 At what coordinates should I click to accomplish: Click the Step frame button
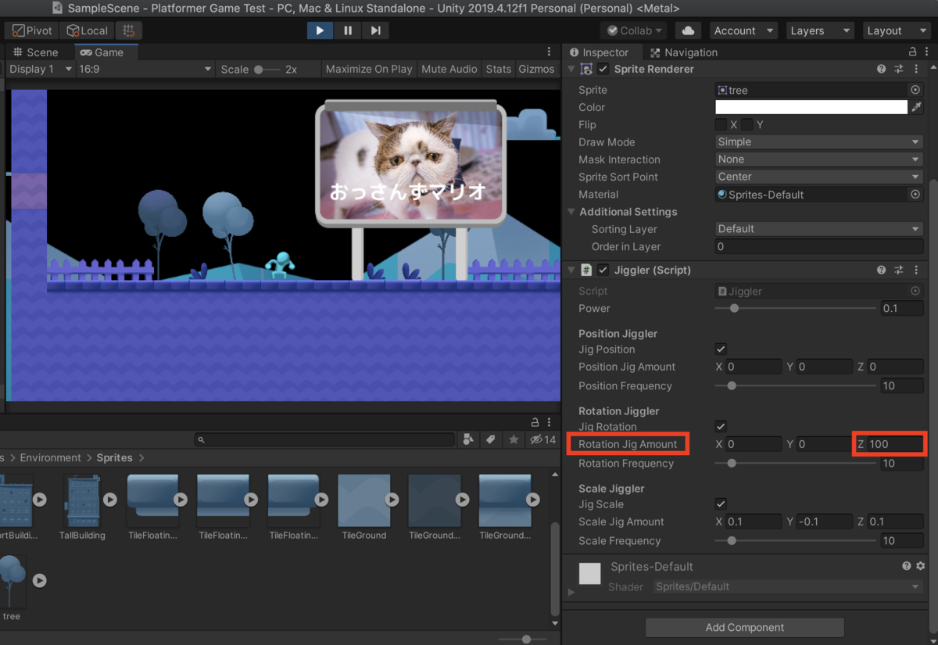coord(376,30)
